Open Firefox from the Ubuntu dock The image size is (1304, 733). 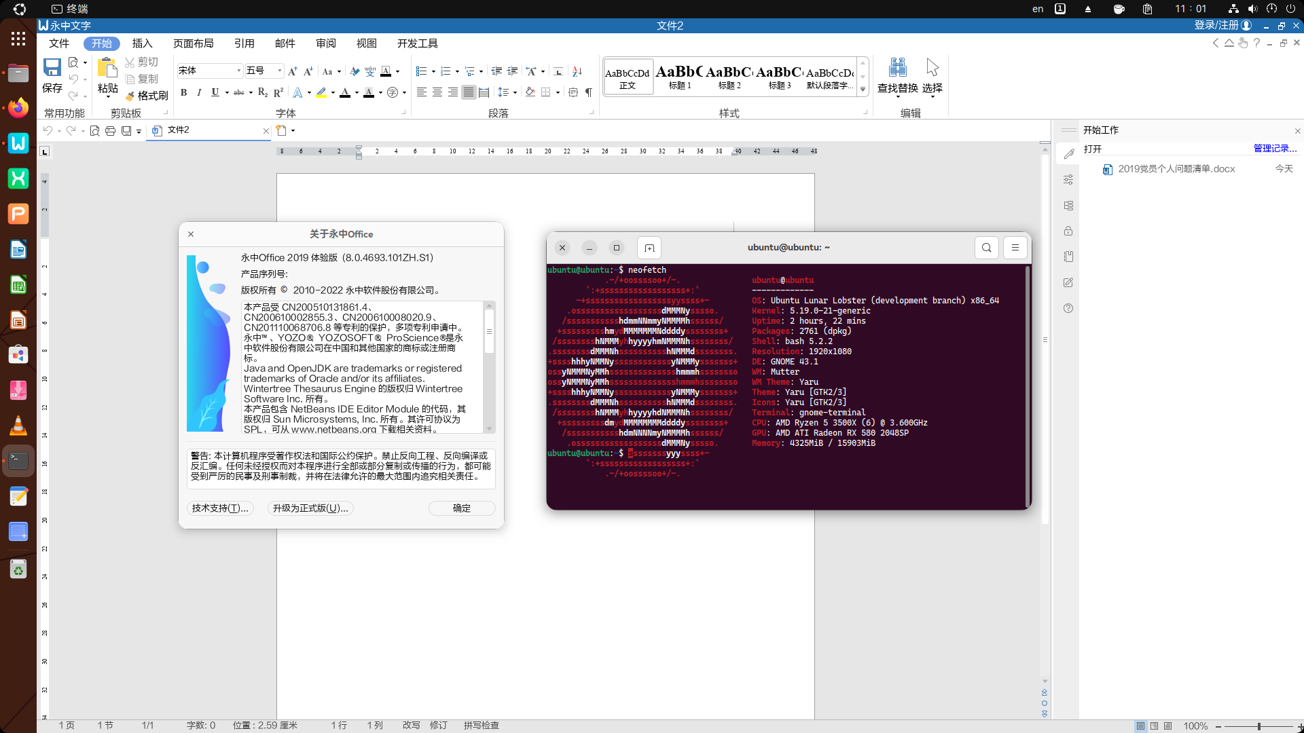click(18, 108)
